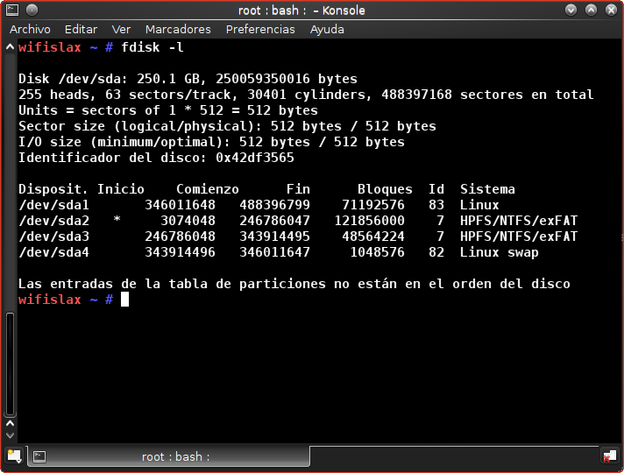Click the vertical scrollbar handle
Image resolution: width=624 pixels, height=473 pixels.
pos(10,364)
